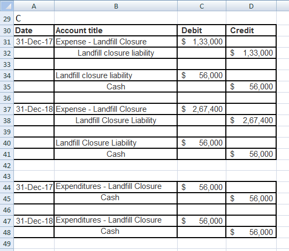Select Expenditures - Landfill Closure in row 47
The width and height of the screenshot is (289, 251).
pos(116,221)
